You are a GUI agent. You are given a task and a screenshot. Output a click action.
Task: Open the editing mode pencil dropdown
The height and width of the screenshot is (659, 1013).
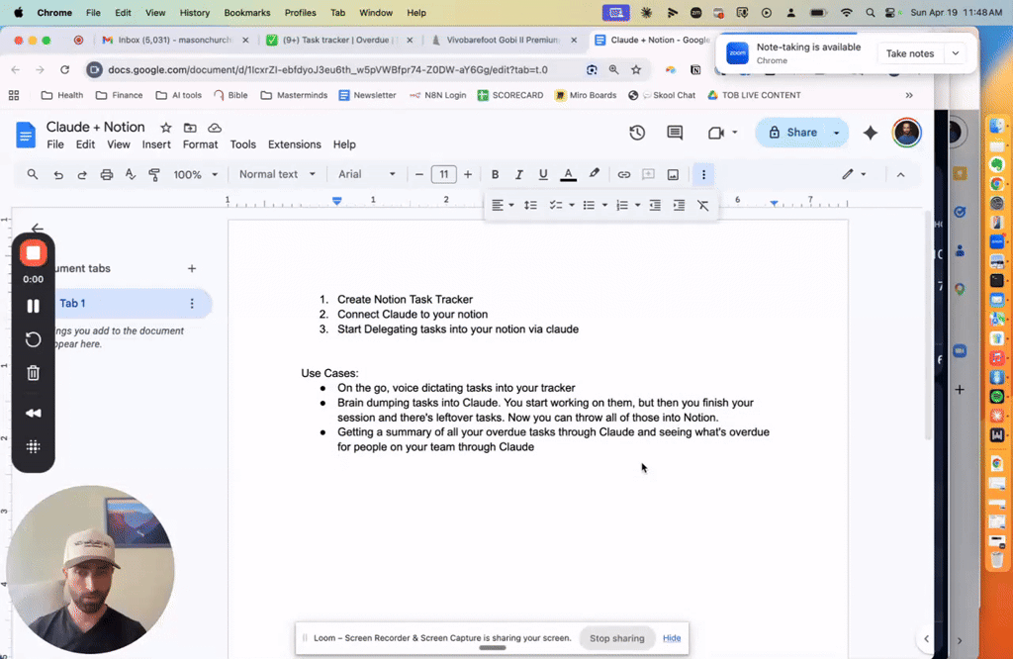tap(854, 174)
